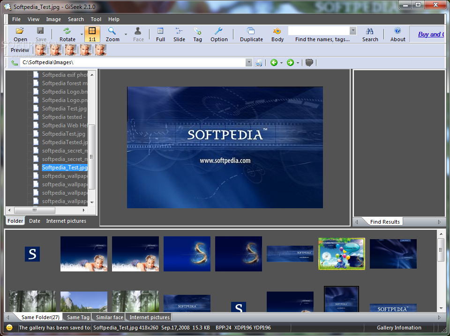Click the Search binoculars icon
The width and height of the screenshot is (450, 336).
coord(370,34)
